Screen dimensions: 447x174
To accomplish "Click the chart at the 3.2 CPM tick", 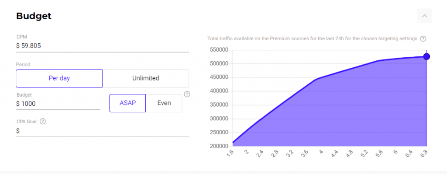I will click(x=290, y=153).
